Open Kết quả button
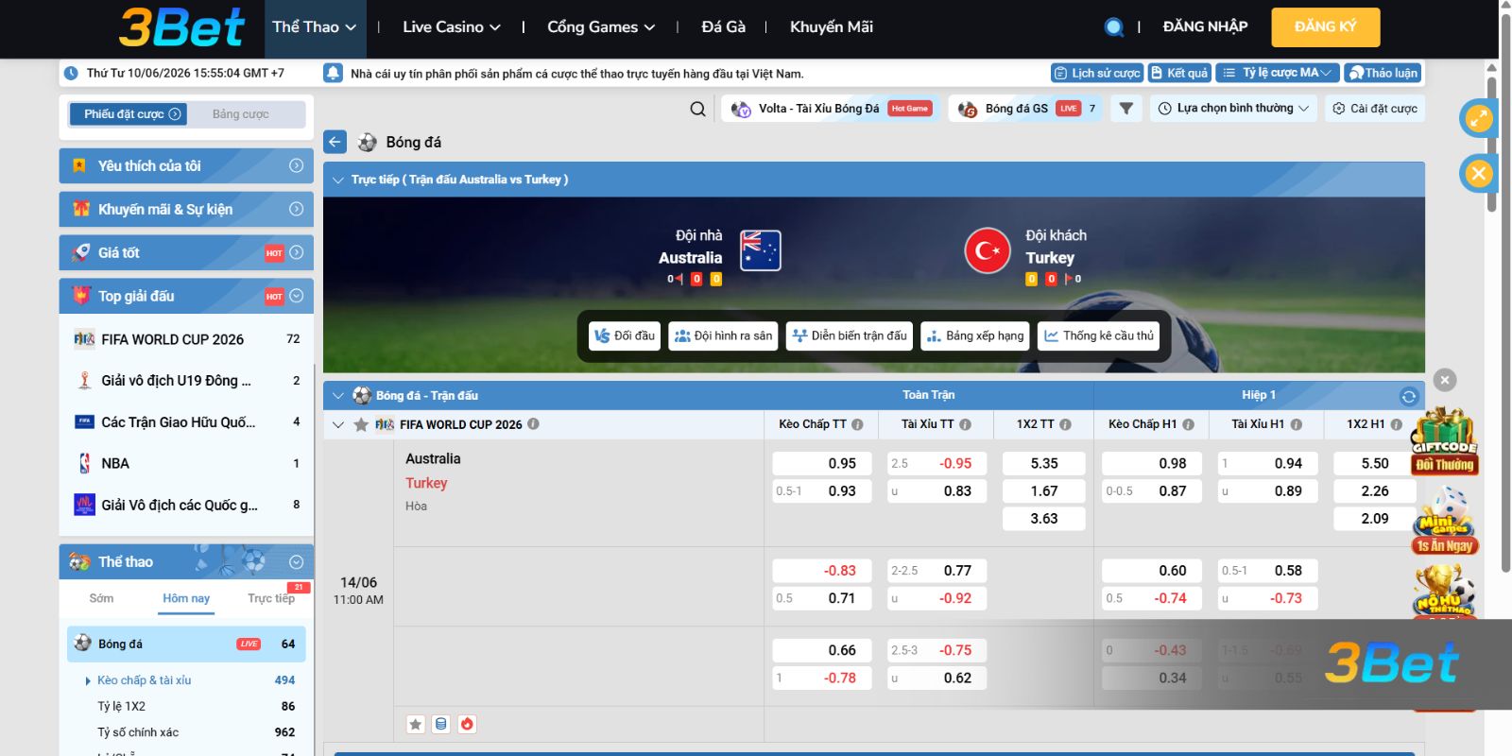This screenshot has width=1512, height=756. coord(1179,73)
